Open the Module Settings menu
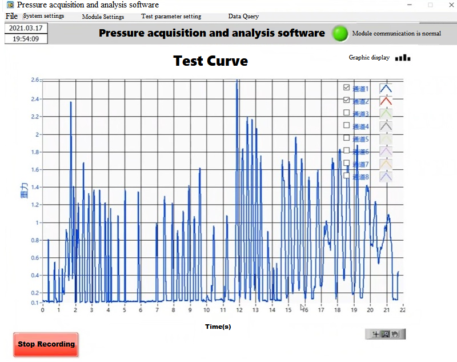This screenshot has height=362, width=457. (103, 17)
